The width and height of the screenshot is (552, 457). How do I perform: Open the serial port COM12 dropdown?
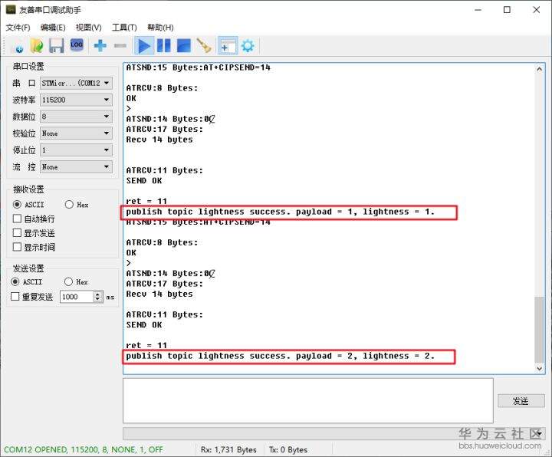(77, 83)
